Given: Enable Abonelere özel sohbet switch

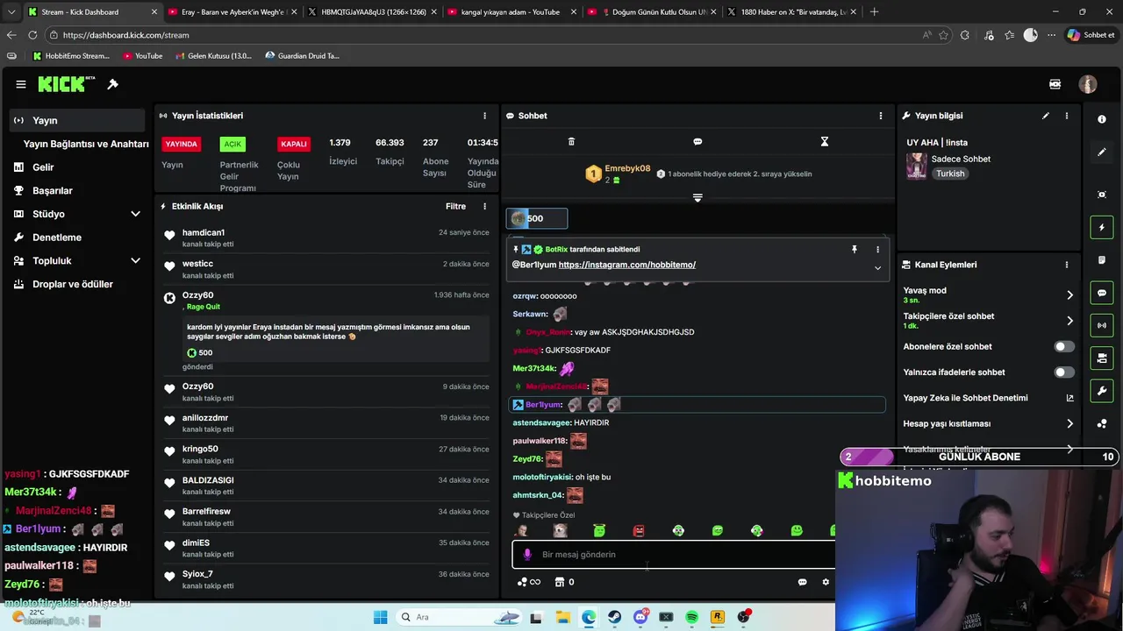Looking at the screenshot, I should [1063, 346].
